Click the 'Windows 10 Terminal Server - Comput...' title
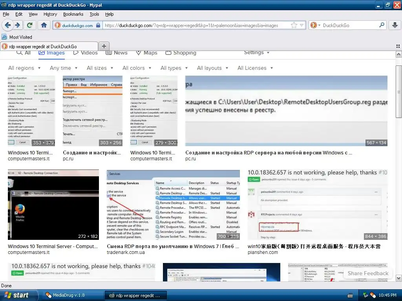This screenshot has height=301, width=402. [53, 246]
